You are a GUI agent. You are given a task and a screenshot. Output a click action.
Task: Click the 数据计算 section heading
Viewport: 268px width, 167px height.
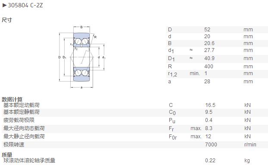coord(12,99)
